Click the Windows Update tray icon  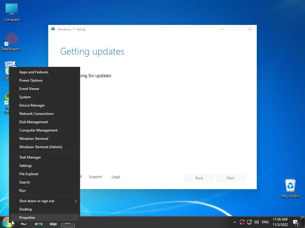(x=242, y=222)
